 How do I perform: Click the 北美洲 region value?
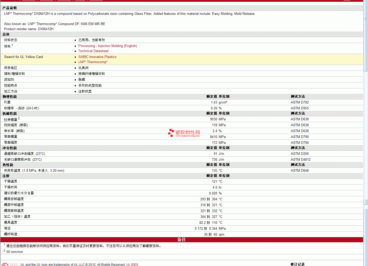click(x=83, y=68)
